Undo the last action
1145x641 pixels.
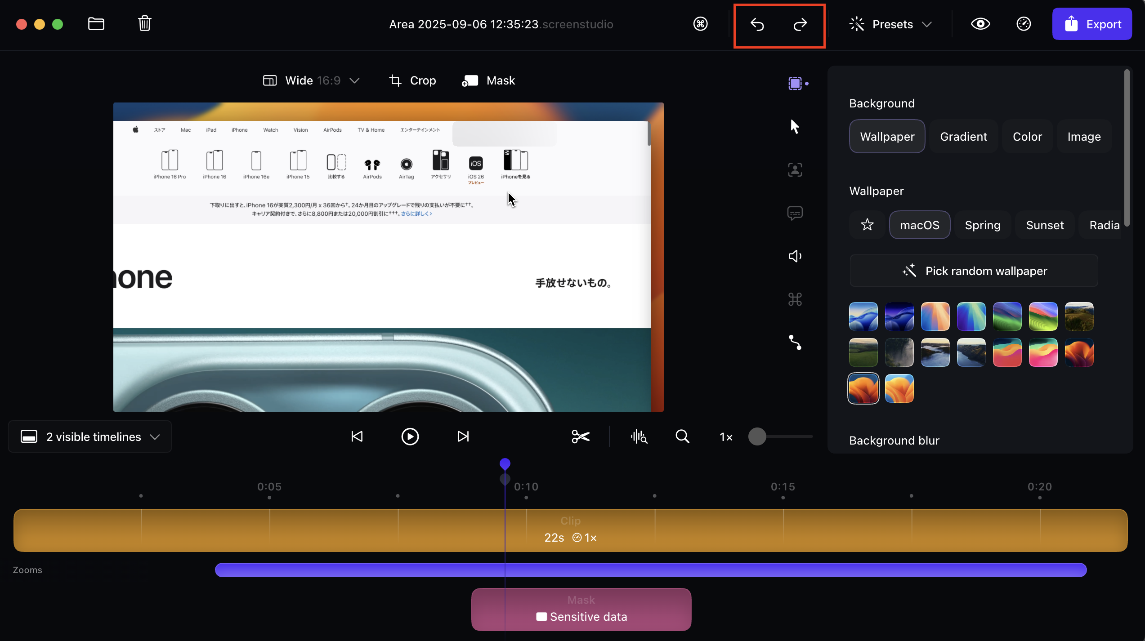(x=757, y=25)
